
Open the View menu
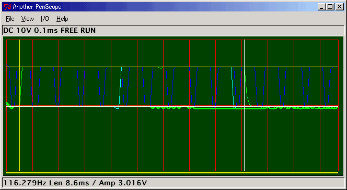28,19
